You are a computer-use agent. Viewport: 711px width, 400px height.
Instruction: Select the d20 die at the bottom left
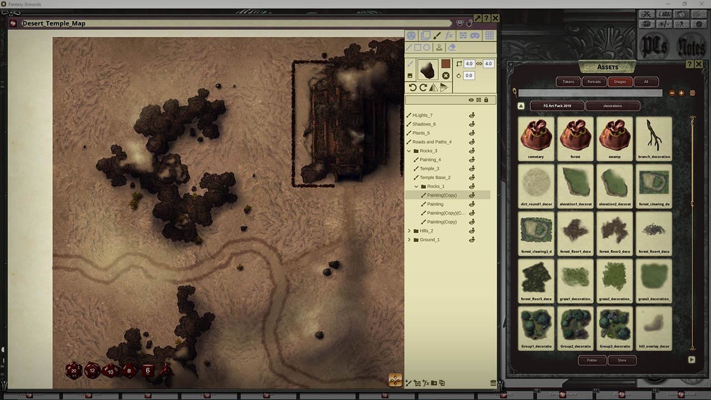(x=74, y=370)
